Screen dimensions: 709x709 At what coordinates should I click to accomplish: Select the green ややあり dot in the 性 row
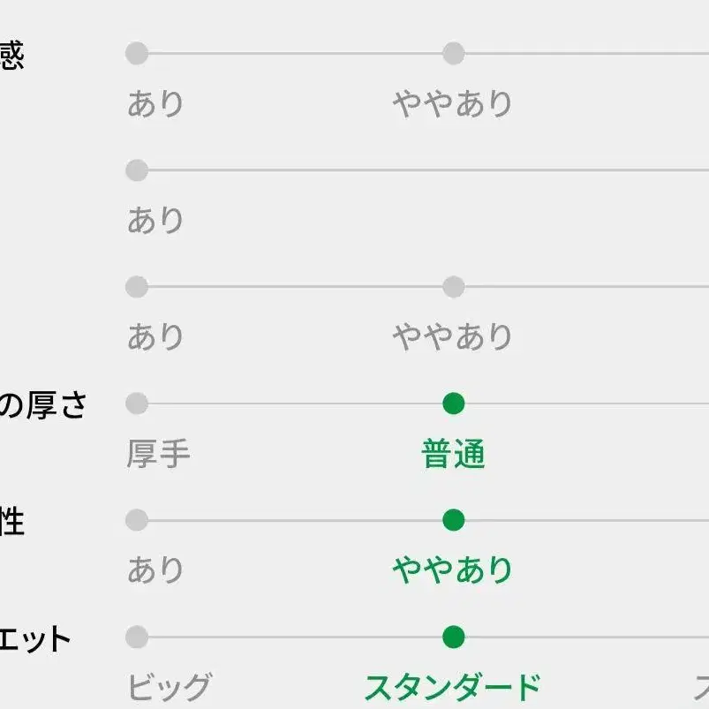(453, 520)
